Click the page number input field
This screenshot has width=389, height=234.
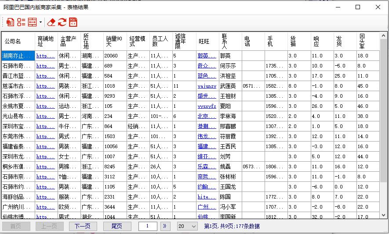click(148, 226)
